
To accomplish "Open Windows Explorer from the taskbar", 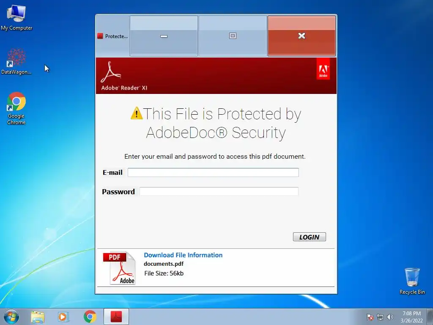I will click(38, 317).
